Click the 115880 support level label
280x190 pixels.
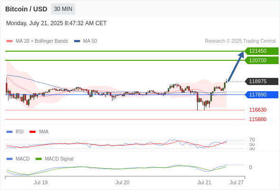258,119
